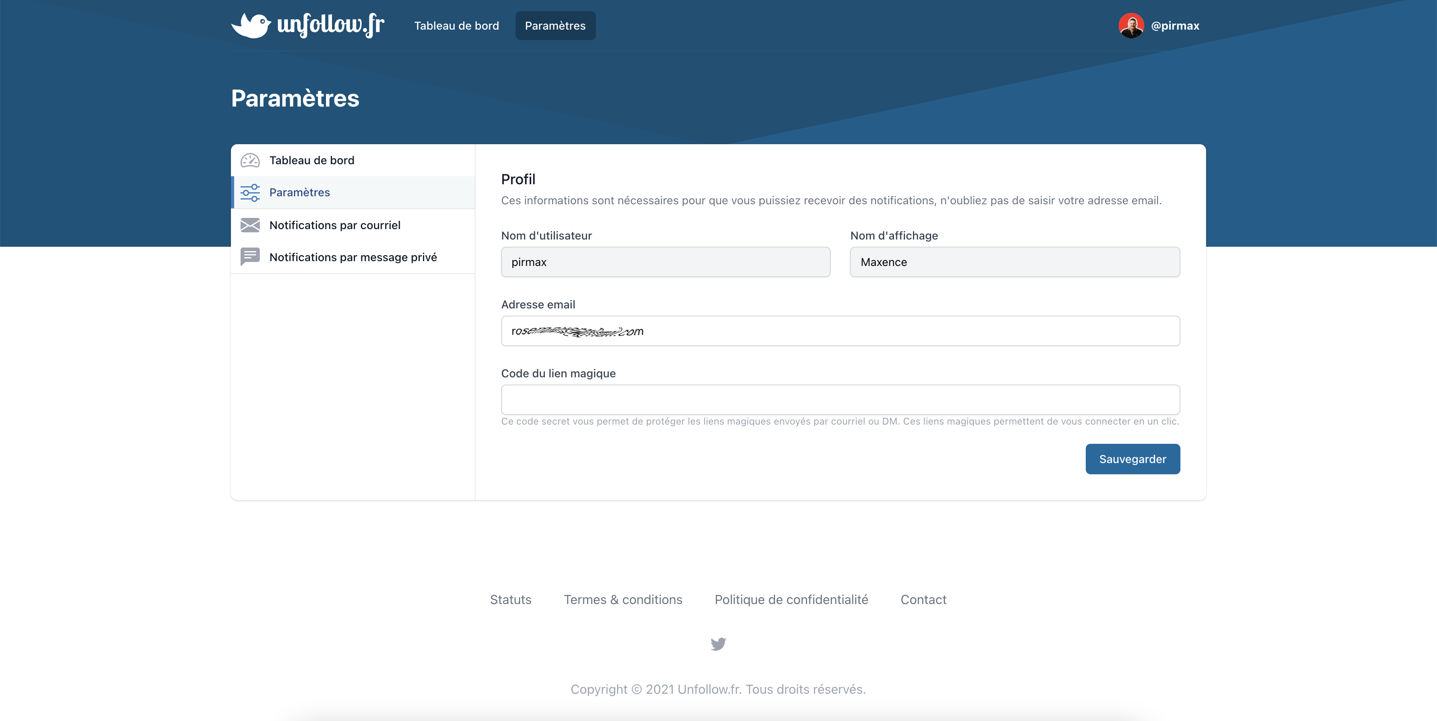Open Tableau de bord in the sidebar
Image resolution: width=1437 pixels, height=721 pixels.
tap(311, 161)
